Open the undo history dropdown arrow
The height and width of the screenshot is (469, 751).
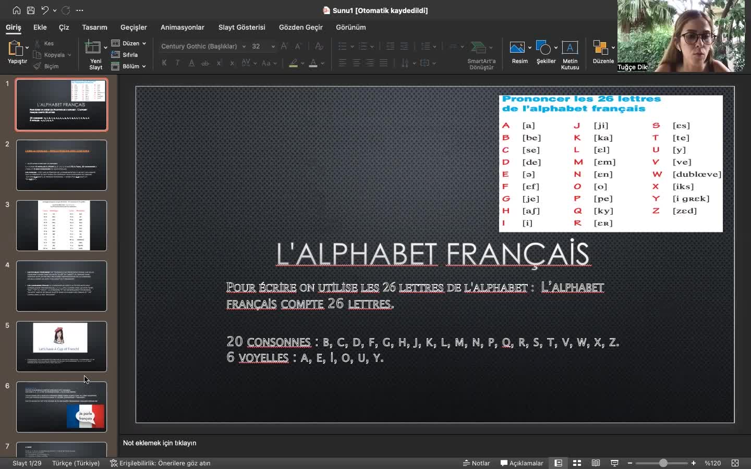pyautogui.click(x=55, y=10)
